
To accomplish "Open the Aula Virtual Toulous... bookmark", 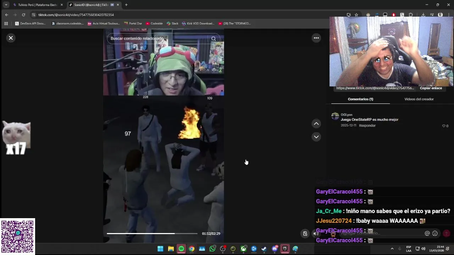I will [x=104, y=23].
